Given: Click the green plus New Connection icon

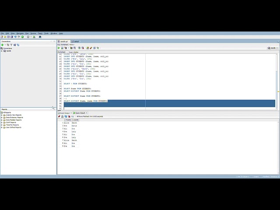Looking at the screenshot, I should (2, 45).
